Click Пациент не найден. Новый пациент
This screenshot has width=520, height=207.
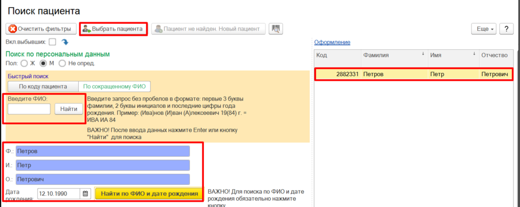coord(208,28)
